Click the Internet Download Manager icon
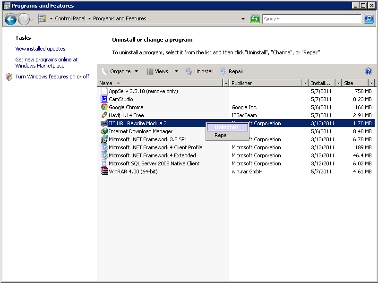Screen dimensions: 378x283 (104, 131)
